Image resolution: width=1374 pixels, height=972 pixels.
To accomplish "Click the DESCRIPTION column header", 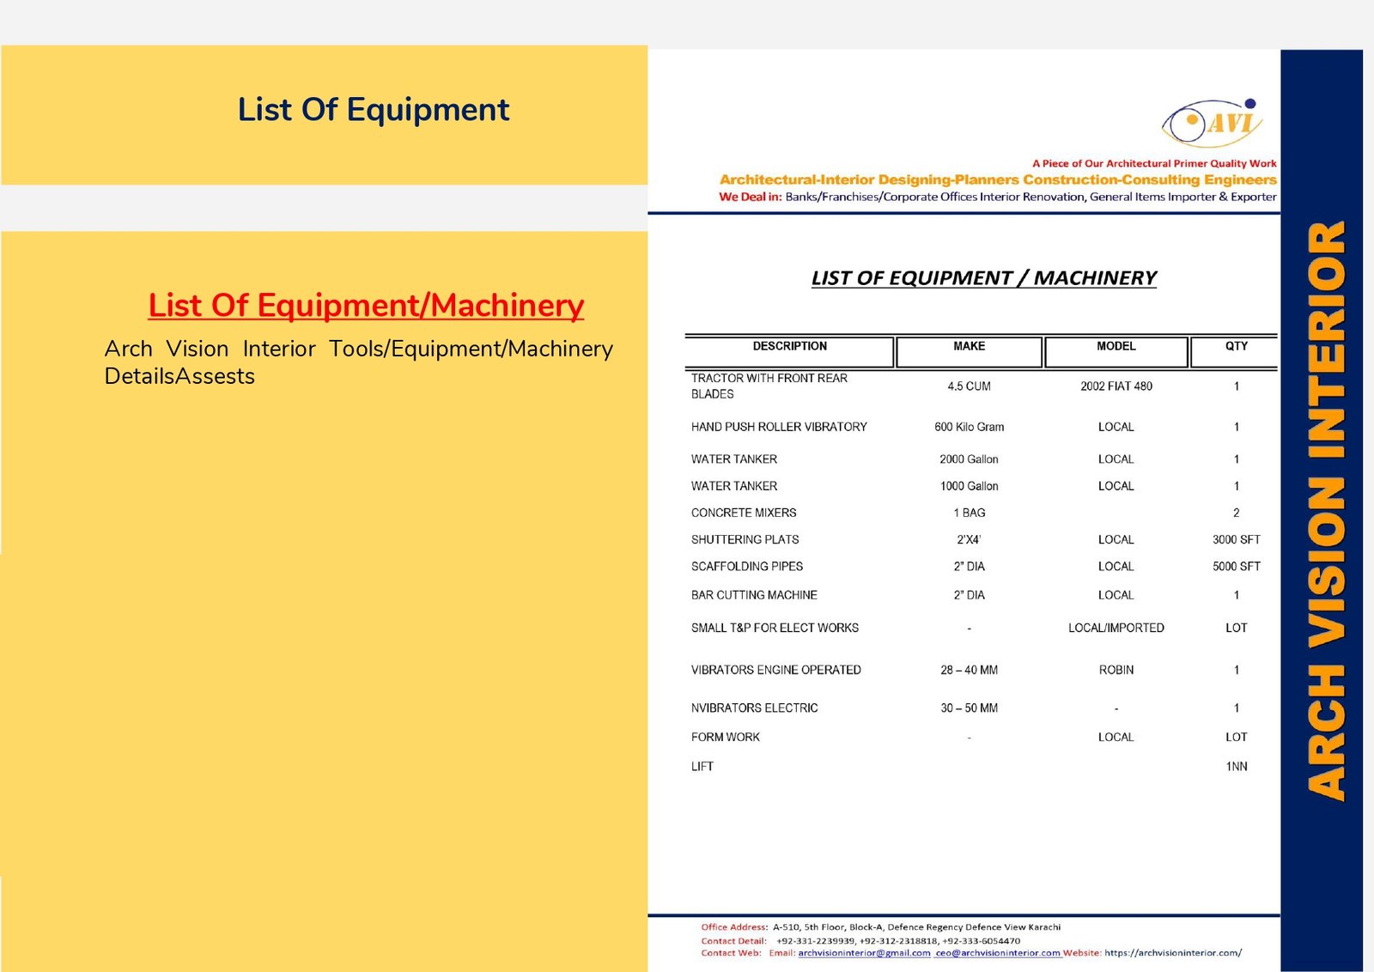I will 789,346.
